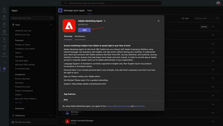223x126 pixels.
Task: Open Meet camera icon
Action: (x=4, y=46)
